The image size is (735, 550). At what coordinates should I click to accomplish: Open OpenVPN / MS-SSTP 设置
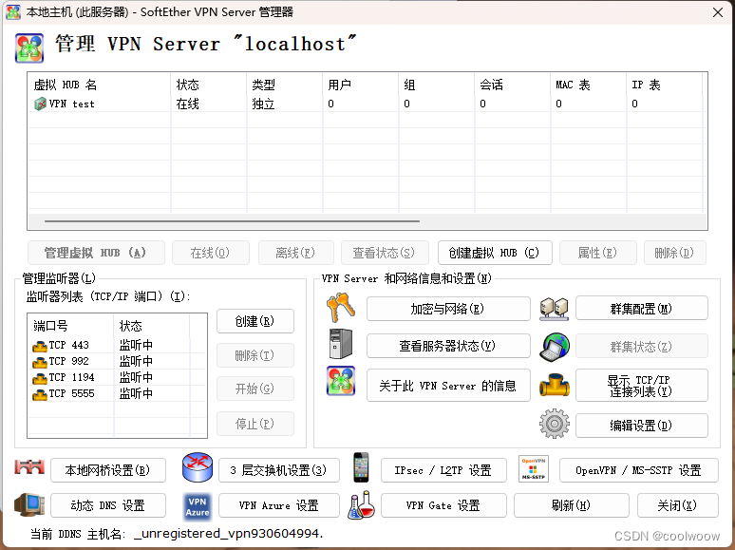click(638, 470)
